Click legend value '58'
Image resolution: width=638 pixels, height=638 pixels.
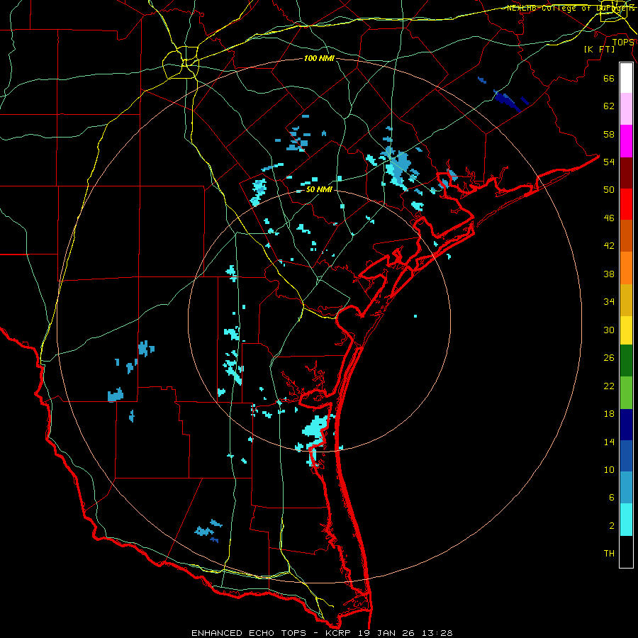point(609,134)
